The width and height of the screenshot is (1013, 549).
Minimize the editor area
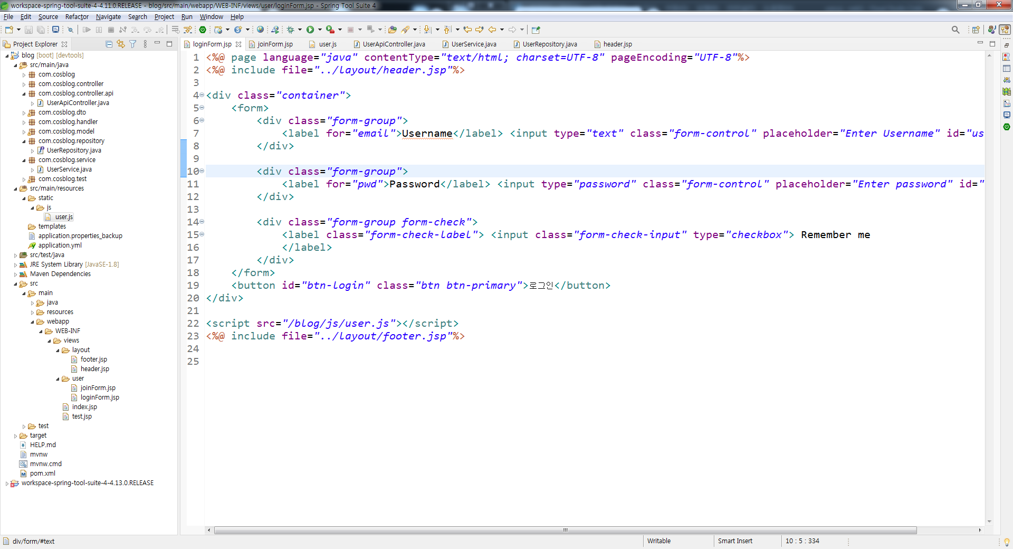(980, 43)
